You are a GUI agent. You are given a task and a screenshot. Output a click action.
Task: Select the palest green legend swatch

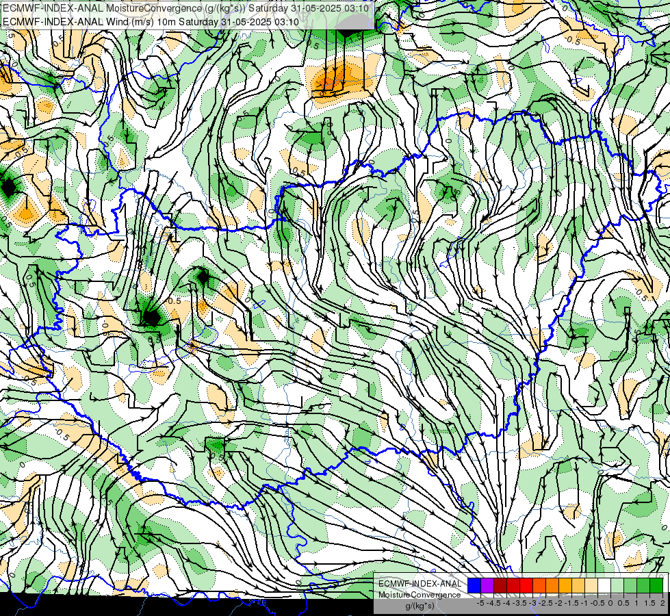(617, 585)
